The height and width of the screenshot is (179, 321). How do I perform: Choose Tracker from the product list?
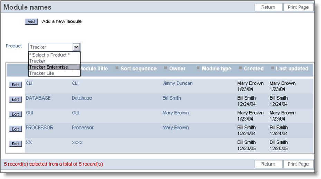pyautogui.click(x=54, y=61)
